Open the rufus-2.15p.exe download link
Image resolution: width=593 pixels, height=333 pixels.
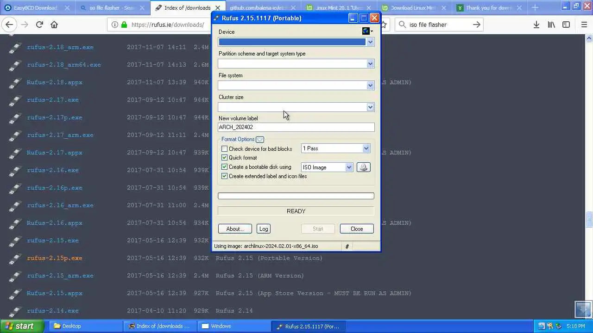pos(55,258)
